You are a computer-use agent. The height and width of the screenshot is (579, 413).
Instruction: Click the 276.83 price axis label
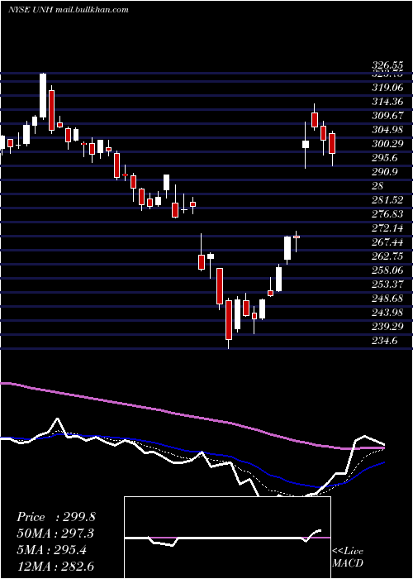[387, 213]
